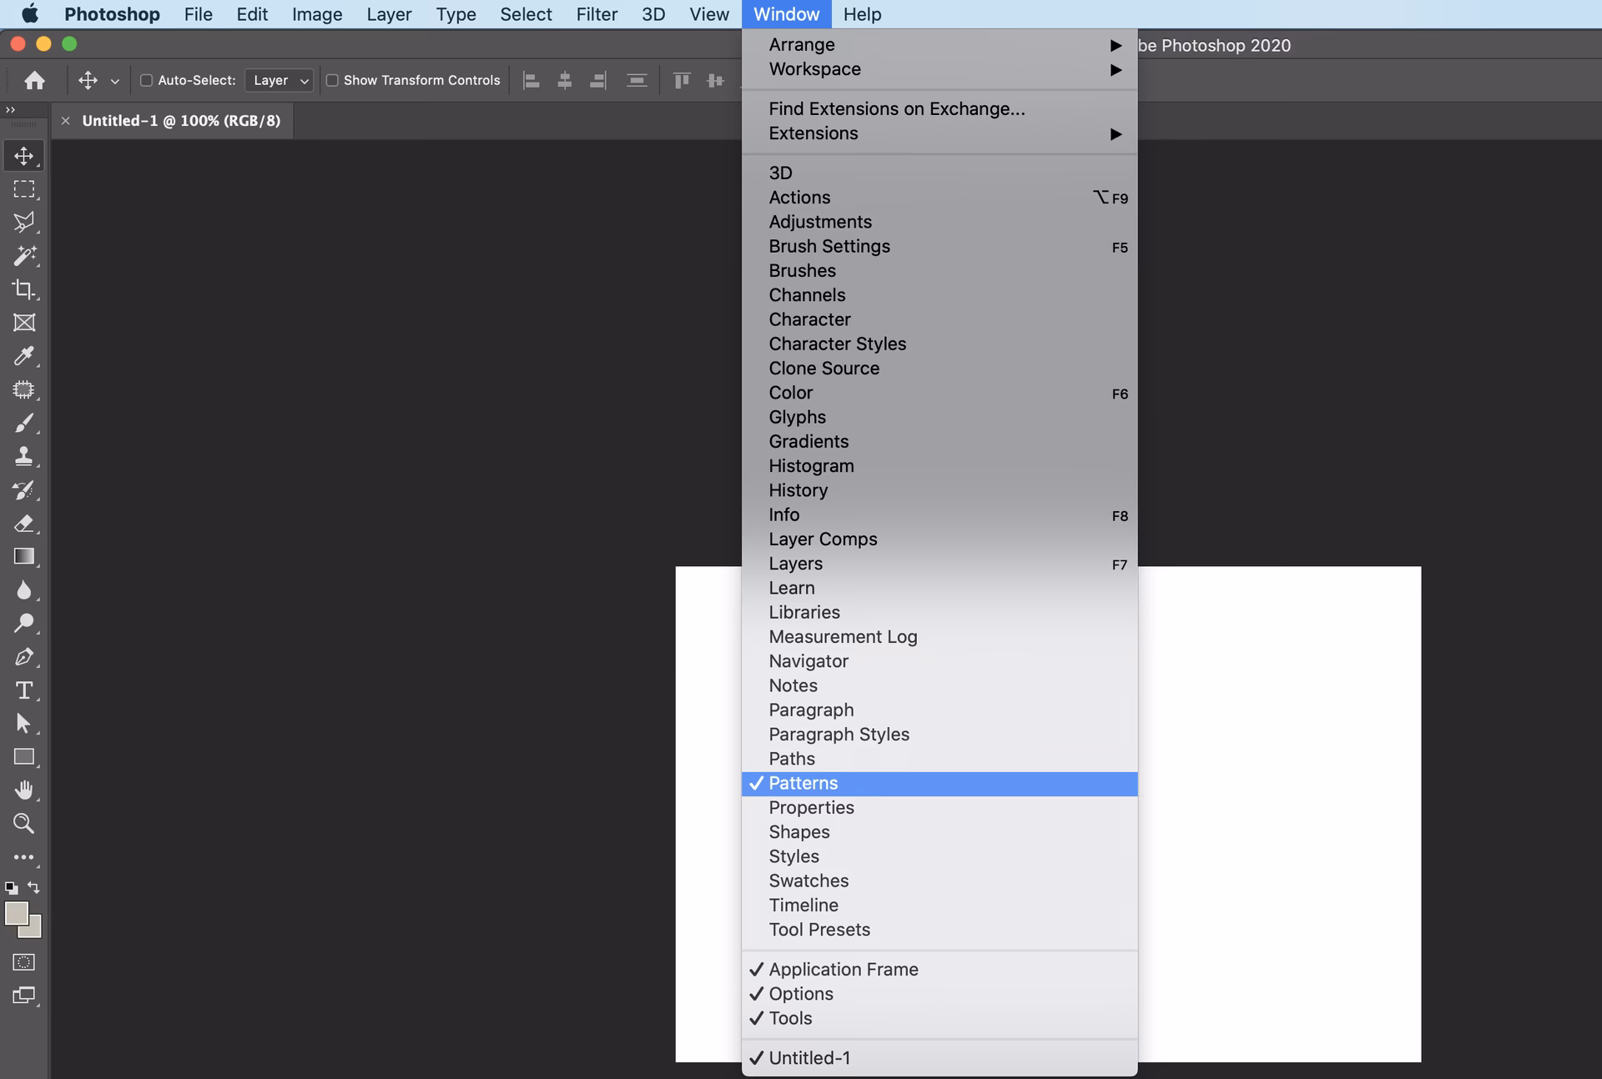Screen dimensions: 1602x1079
Task: Open Find Extensions on Exchange
Action: click(x=896, y=108)
